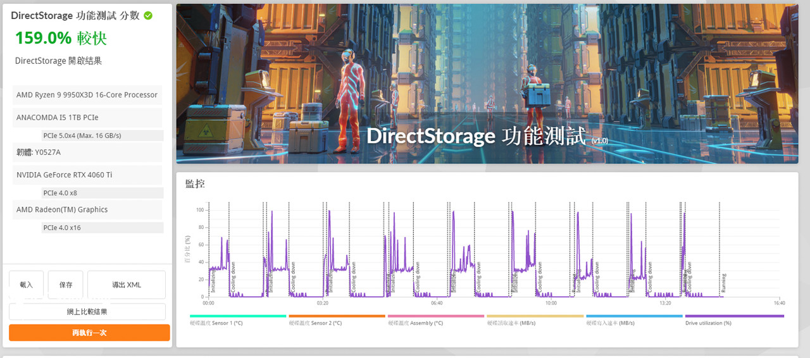The image size is (810, 358).
Task: Click the 13:20 time label on the chart axis
Action: tap(665, 303)
